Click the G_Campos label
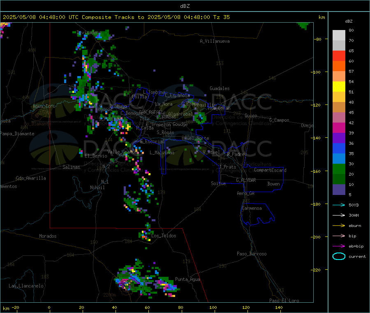The width and height of the screenshot is (370, 313). click(x=280, y=120)
